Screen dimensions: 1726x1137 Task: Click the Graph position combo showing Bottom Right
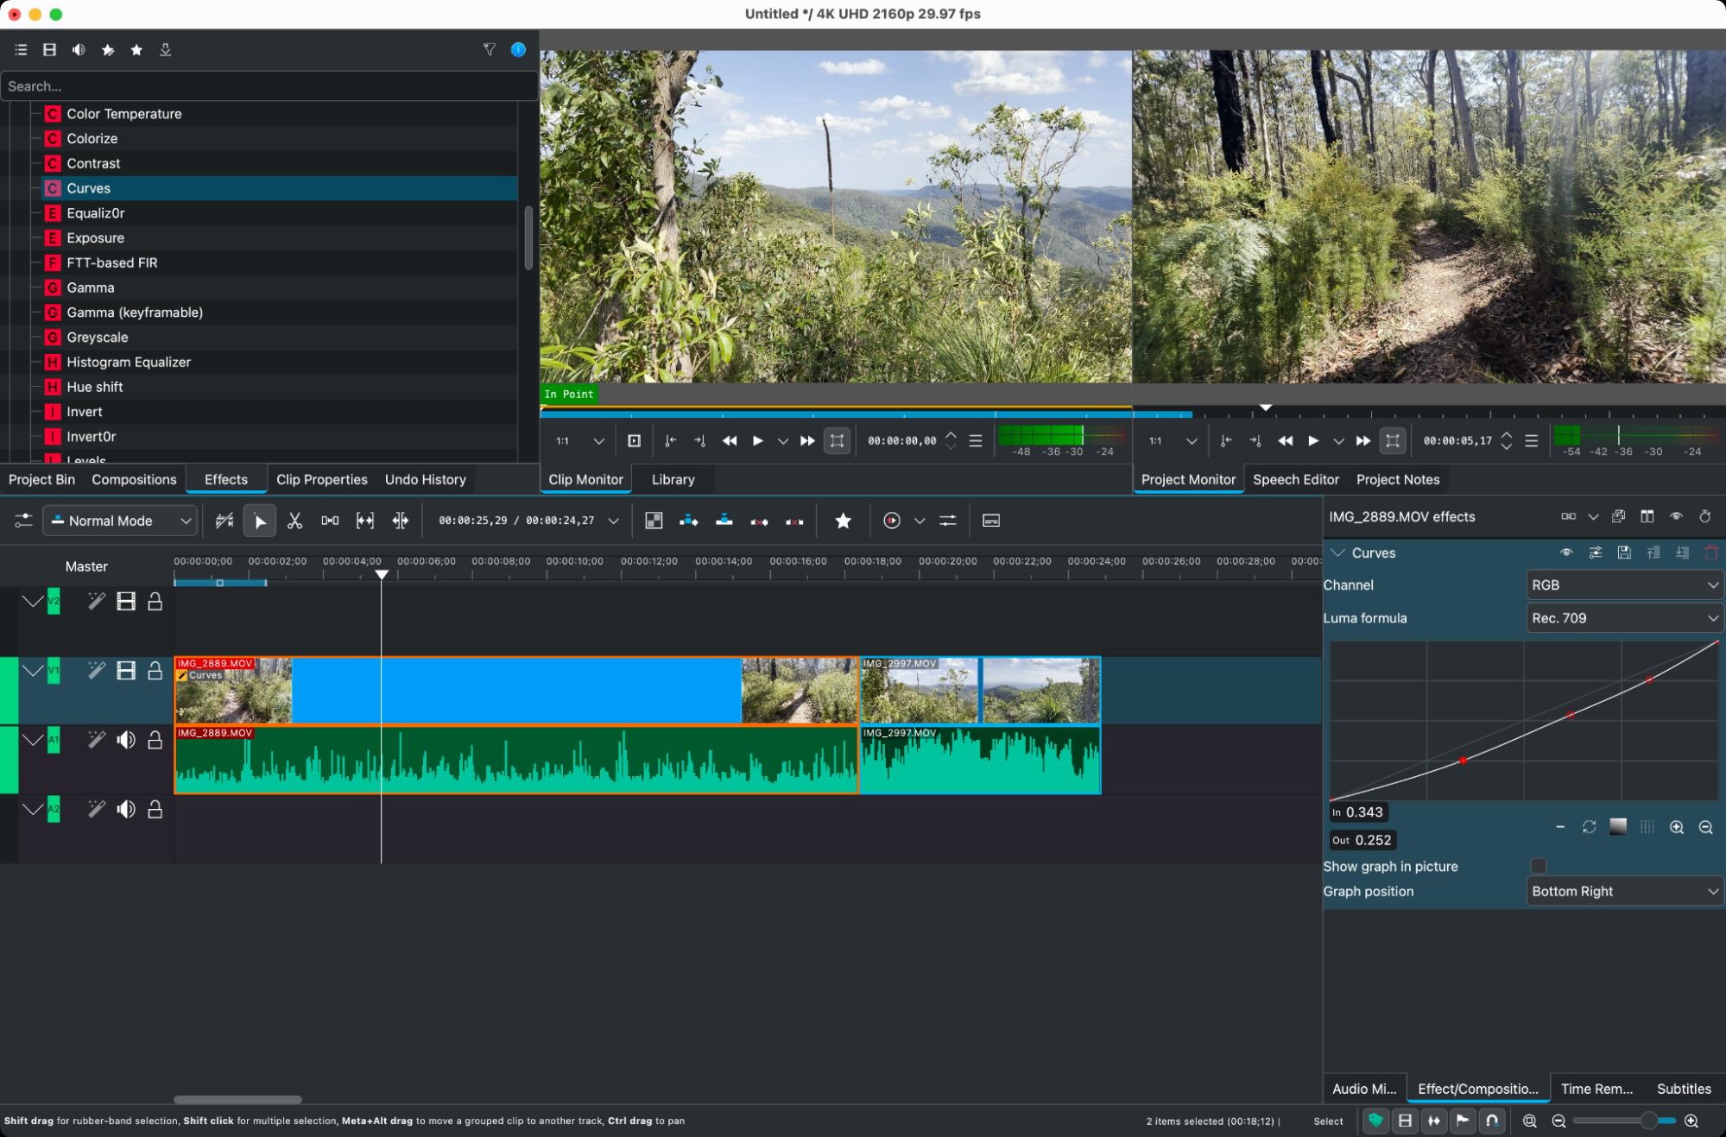[1624, 891]
